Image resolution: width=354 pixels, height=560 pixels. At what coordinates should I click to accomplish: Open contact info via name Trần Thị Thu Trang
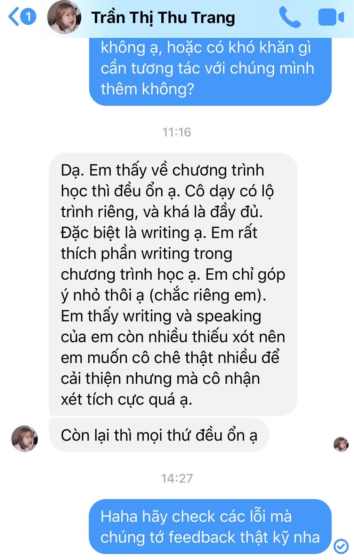163,18
